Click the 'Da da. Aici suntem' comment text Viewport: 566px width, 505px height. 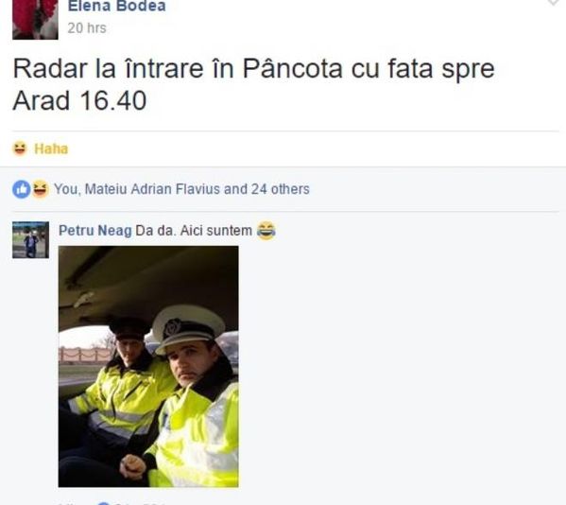[194, 231]
